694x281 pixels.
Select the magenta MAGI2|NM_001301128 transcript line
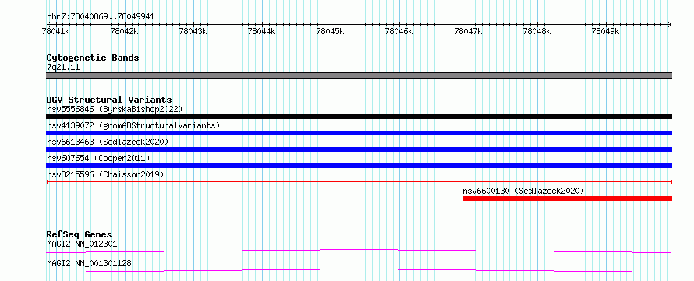tap(359, 270)
